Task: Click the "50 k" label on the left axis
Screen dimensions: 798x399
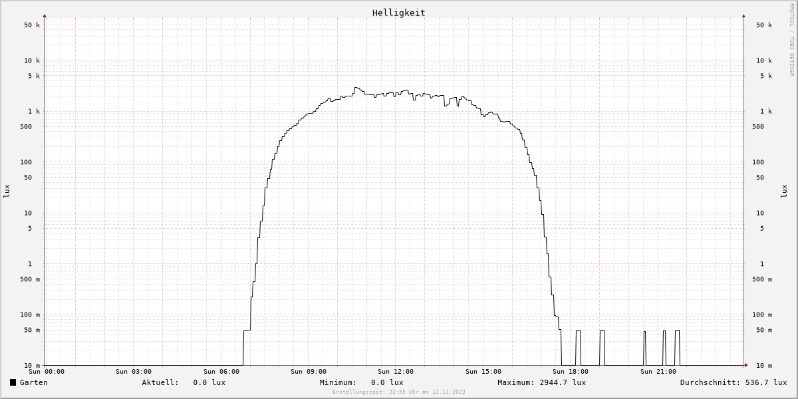Action: [x=32, y=25]
